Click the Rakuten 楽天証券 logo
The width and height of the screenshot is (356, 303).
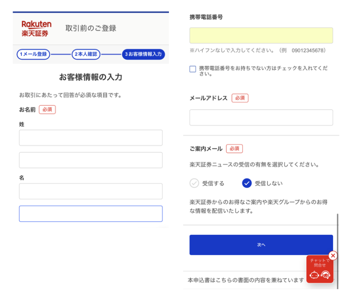pos(36,28)
